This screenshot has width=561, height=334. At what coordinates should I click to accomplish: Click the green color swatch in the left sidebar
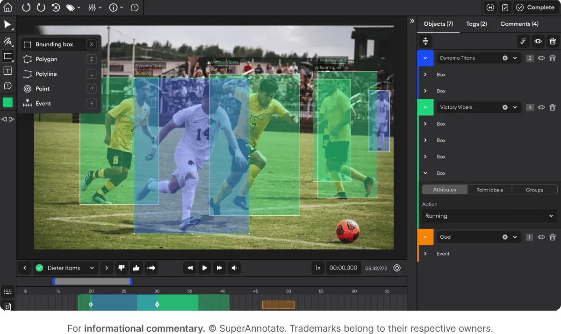pos(7,102)
